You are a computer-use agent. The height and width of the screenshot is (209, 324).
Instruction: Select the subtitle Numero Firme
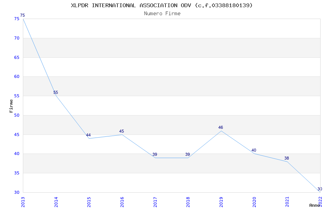[162, 14]
